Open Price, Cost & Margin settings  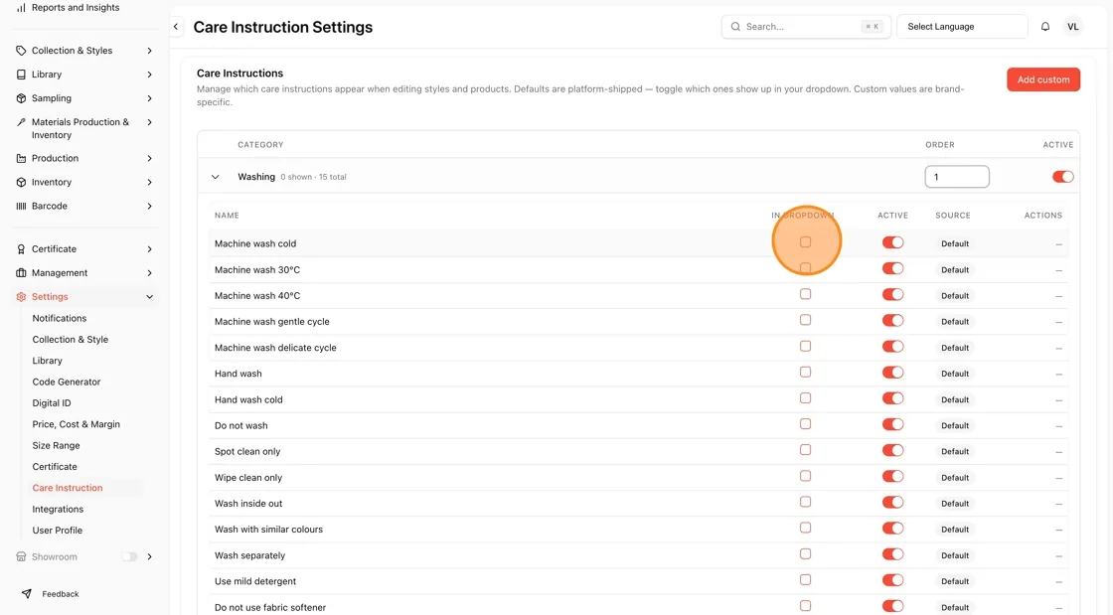(76, 424)
